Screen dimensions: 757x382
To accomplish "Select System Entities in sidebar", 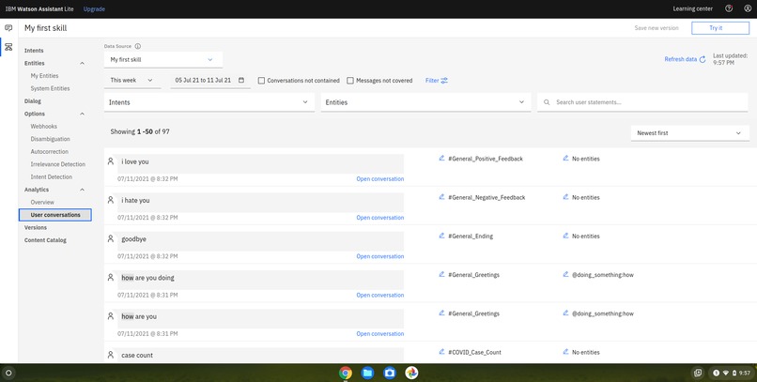I will [x=50, y=88].
